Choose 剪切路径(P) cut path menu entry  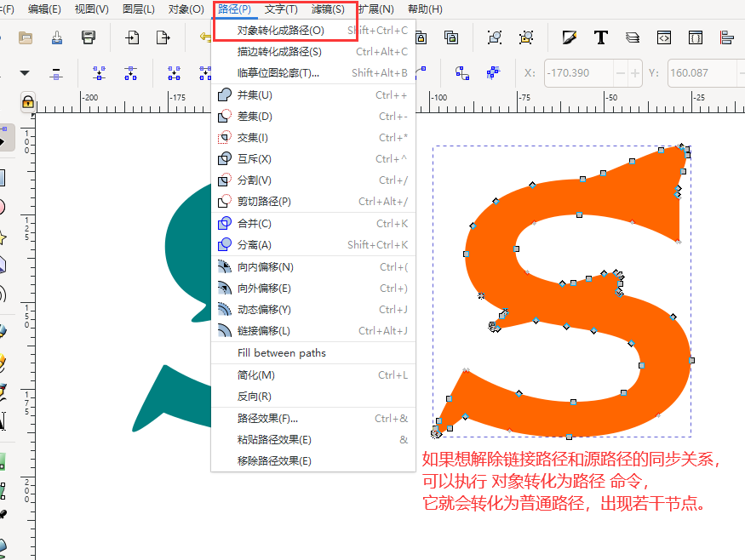click(313, 202)
